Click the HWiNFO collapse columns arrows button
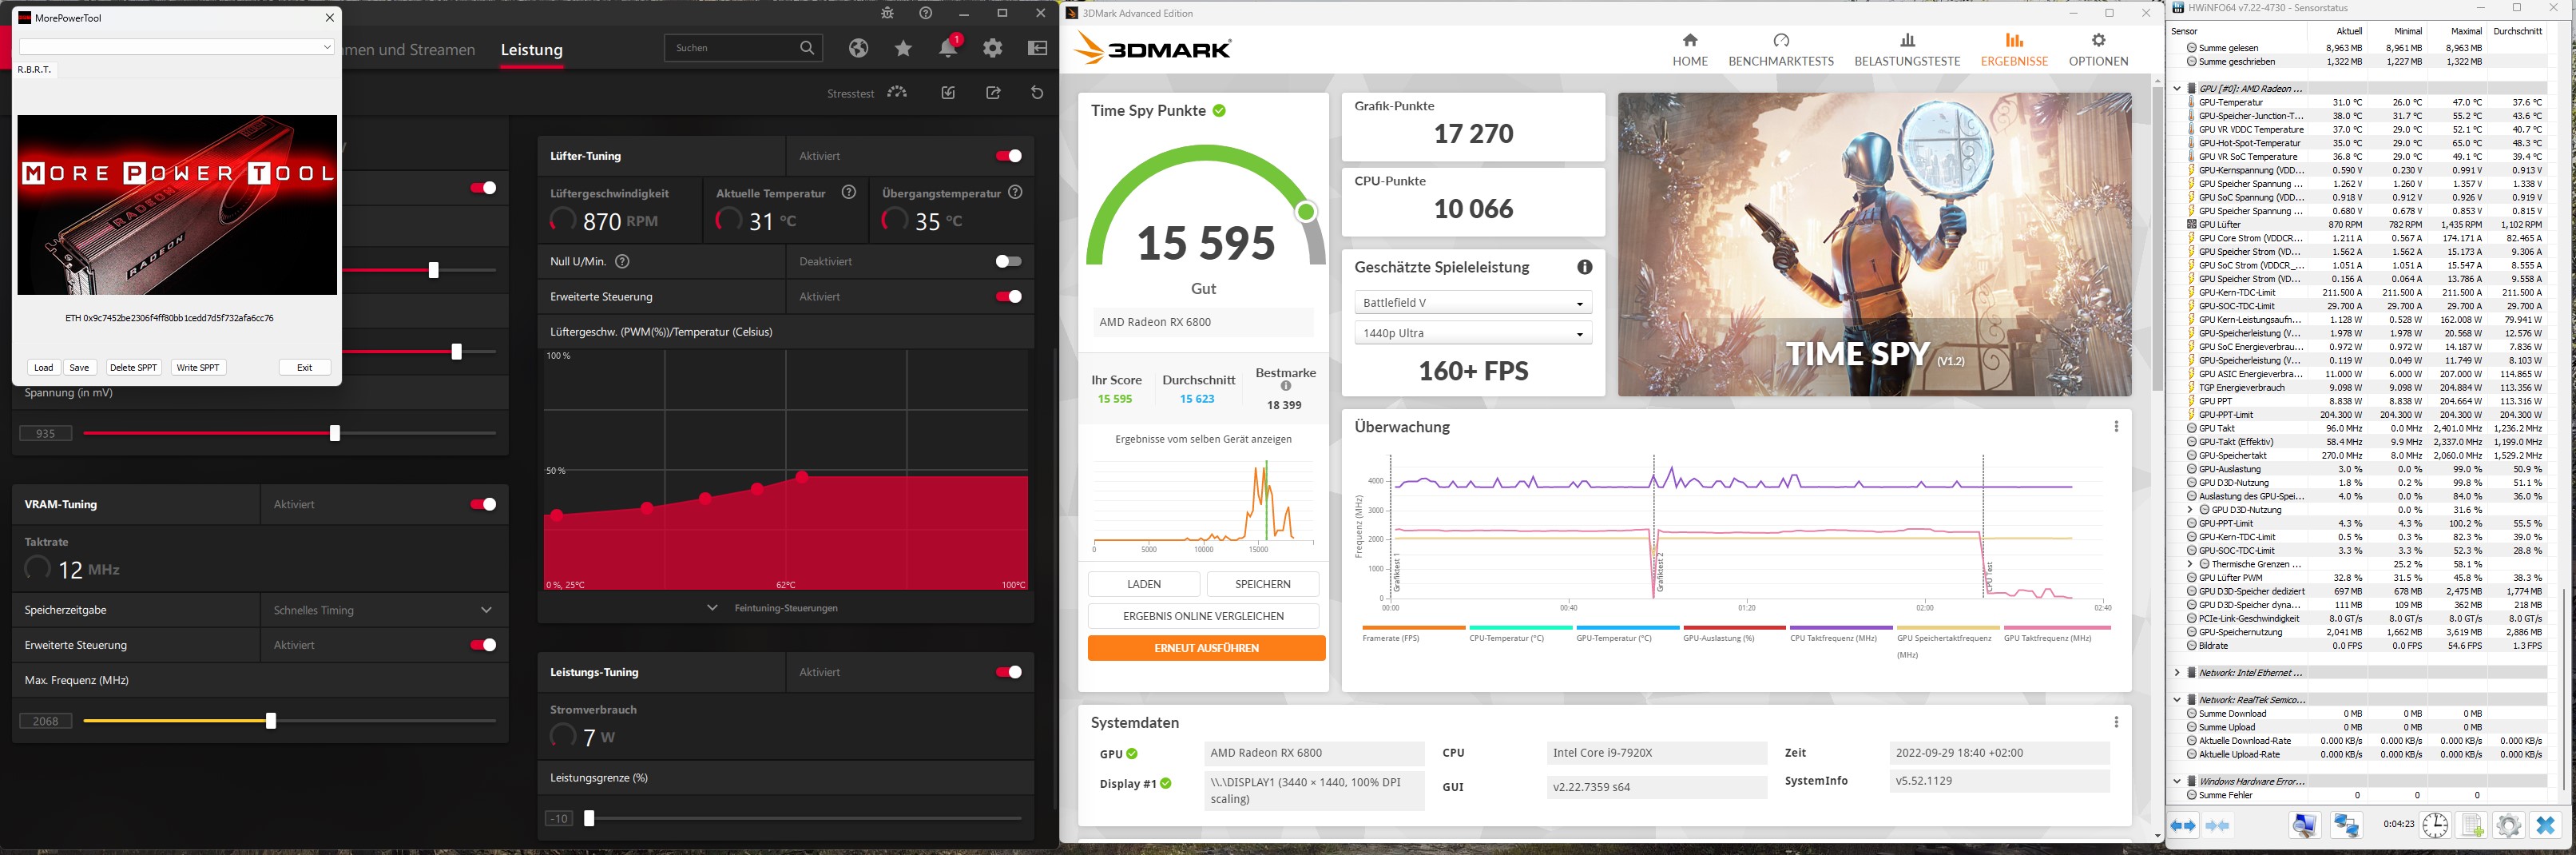The width and height of the screenshot is (2576, 855). pyautogui.click(x=2217, y=826)
